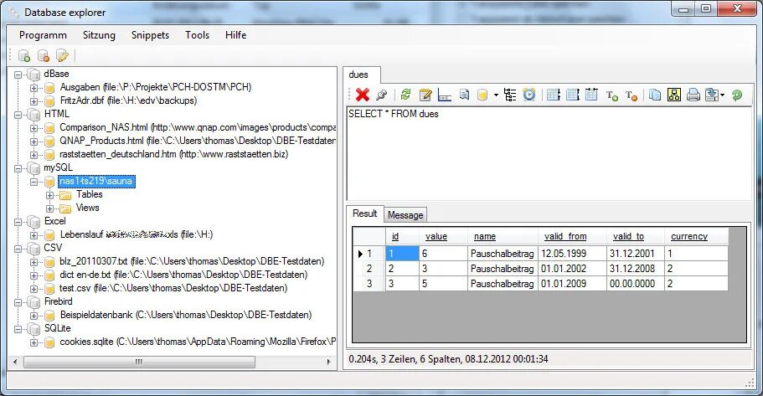Open dropdown arrow beside export icon
The image size is (763, 396).
(x=723, y=95)
